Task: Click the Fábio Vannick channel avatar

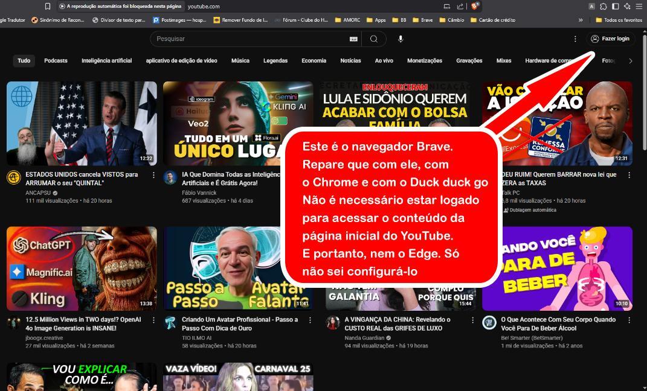Action: point(170,177)
